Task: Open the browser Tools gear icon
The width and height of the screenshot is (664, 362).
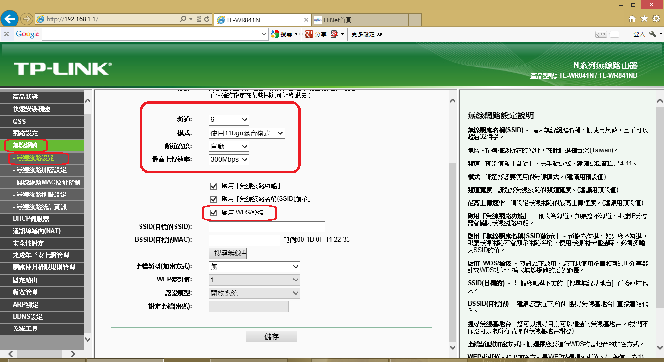Action: 656,19
